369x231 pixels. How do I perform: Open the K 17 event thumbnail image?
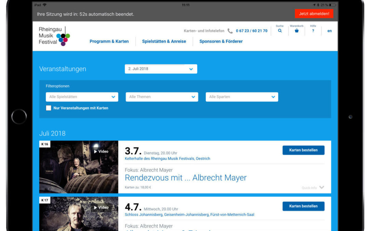coord(79,214)
